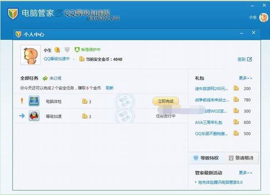This screenshot has height=195, width=270.
Task: Switch to the 敬请期待 tab
Action: (x=241, y=158)
